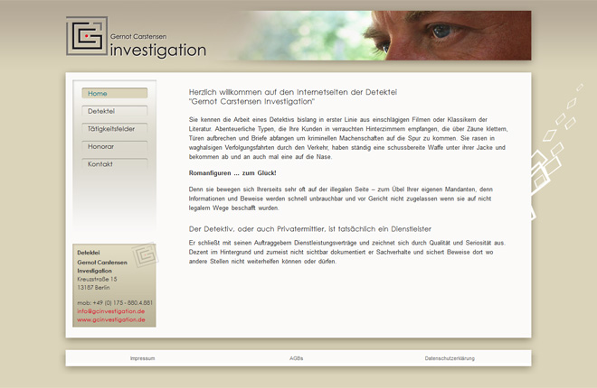
Task: Click the bold 'Romanfiguren ... zum Glück!' subheading
Action: coord(232,172)
